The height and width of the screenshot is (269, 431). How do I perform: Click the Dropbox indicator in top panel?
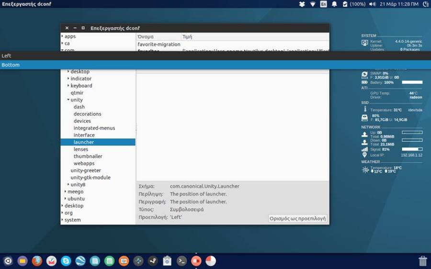302,4
